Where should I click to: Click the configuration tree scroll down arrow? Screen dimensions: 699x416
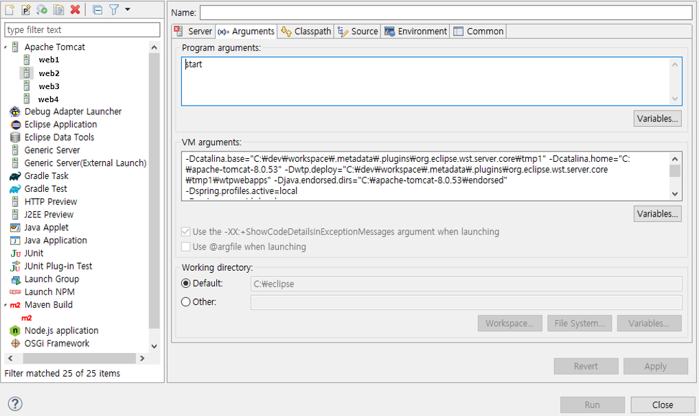154,346
